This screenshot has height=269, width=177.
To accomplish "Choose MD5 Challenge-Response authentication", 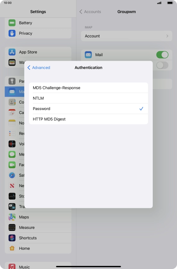I will 88,88.
